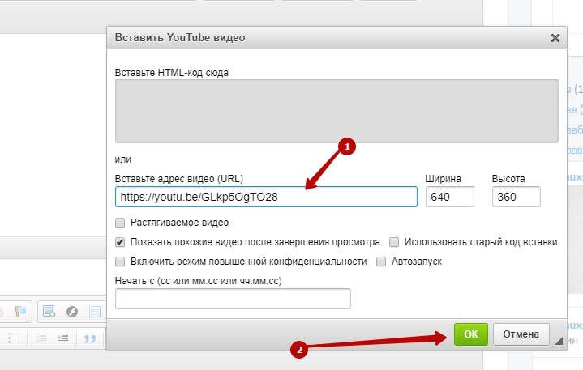
Task: Enable the Растягиваемое видео checkbox
Action: (120, 223)
